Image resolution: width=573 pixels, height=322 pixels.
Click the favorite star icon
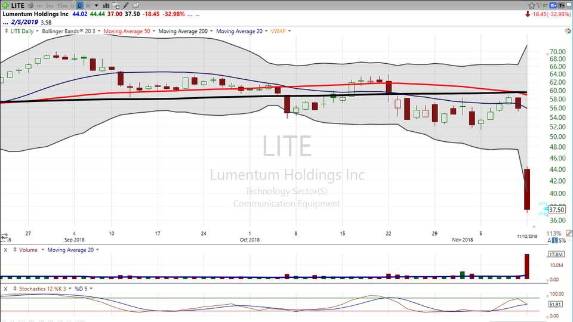coord(532,5)
